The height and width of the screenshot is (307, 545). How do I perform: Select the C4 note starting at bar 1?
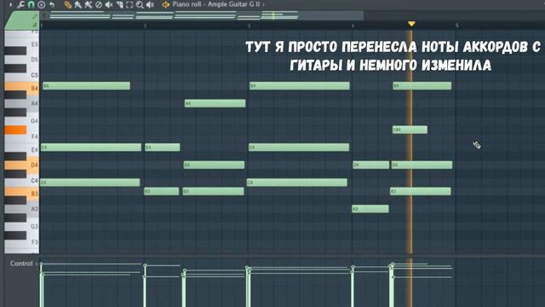pos(89,182)
